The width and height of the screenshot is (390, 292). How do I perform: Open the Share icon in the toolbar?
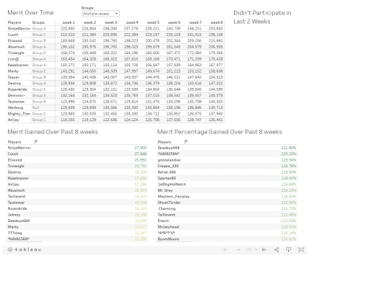(277, 249)
